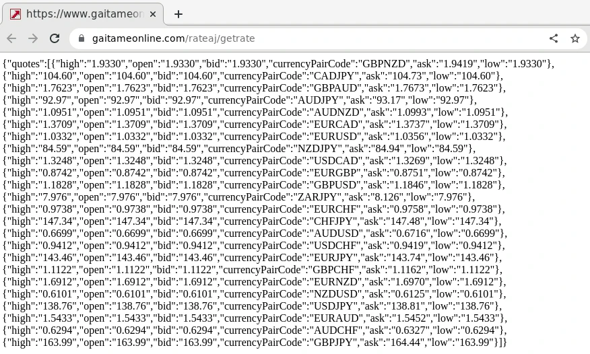This screenshot has width=590, height=354.
Task: Click the EURAUD currency pair code
Action: [336, 318]
